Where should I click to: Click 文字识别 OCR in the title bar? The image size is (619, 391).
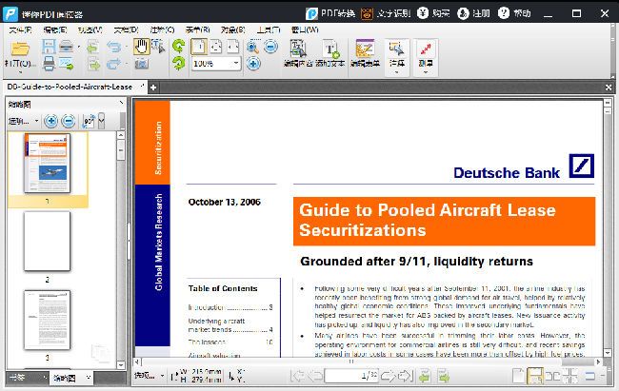[386, 13]
